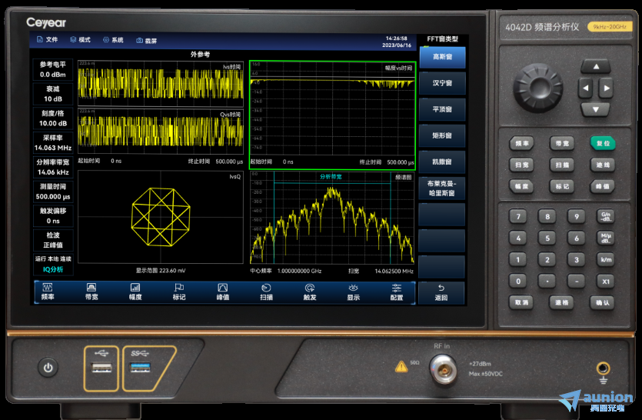Image resolution: width=642 pixels, height=420 pixels.
Task: Edit the 参考电平 0.0 dBm field
Action: [53, 70]
